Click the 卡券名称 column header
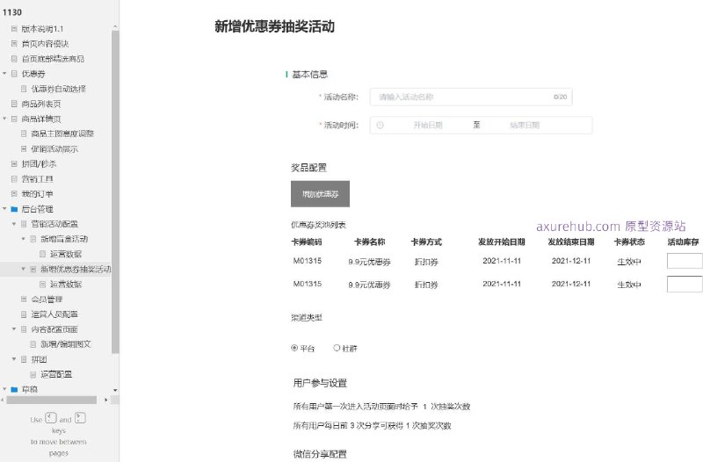The image size is (703, 462). click(x=369, y=242)
